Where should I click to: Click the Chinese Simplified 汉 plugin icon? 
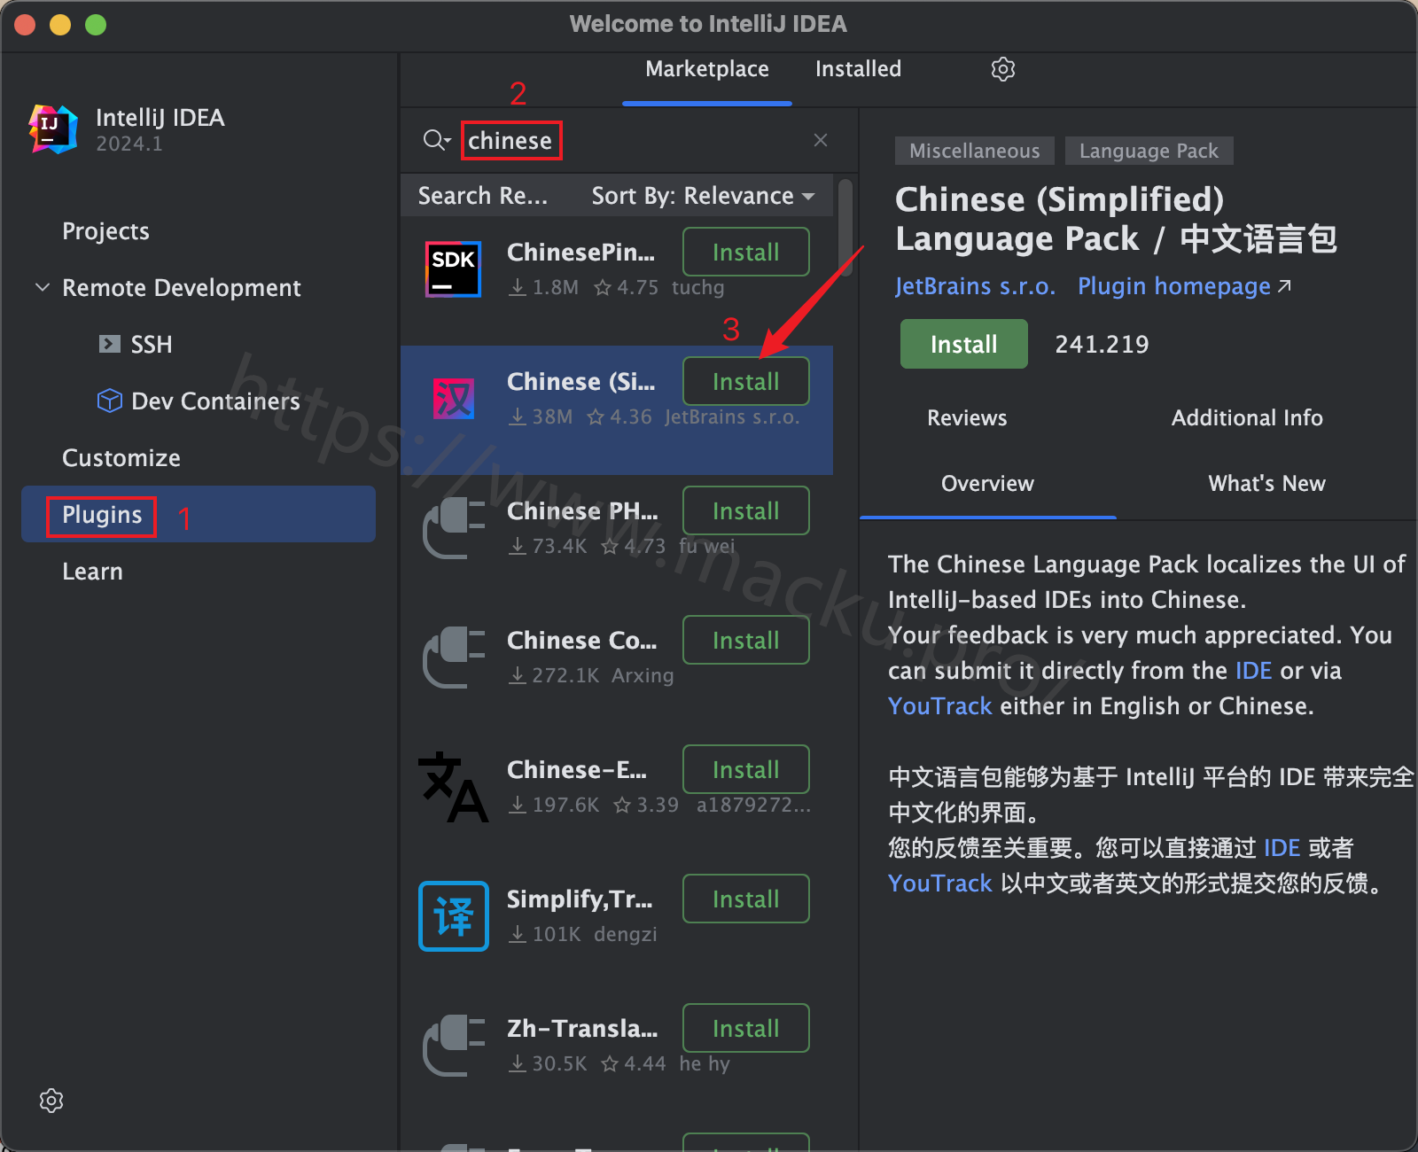(x=453, y=398)
